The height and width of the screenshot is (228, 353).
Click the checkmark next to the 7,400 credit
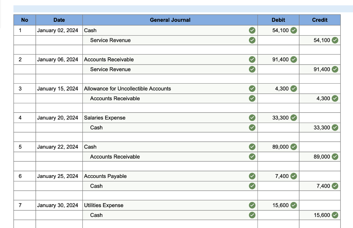tap(335, 186)
